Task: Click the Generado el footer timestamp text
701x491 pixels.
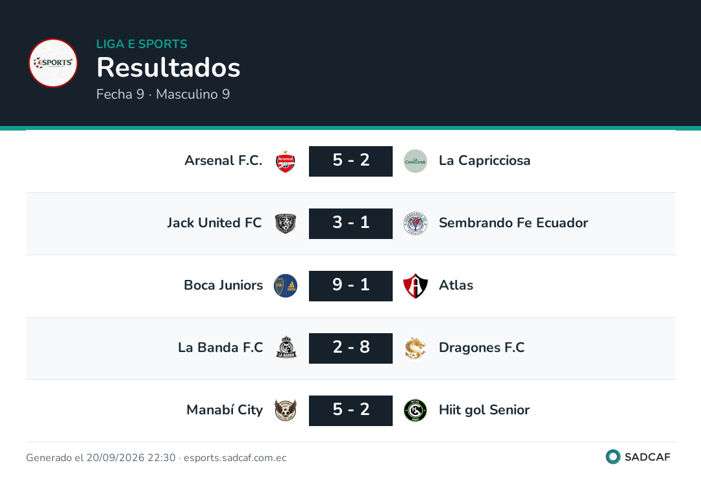Action: (156, 457)
